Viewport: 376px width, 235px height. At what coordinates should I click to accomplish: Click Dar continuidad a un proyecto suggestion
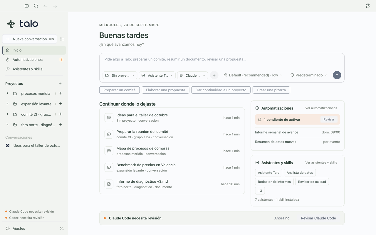pos(221,90)
